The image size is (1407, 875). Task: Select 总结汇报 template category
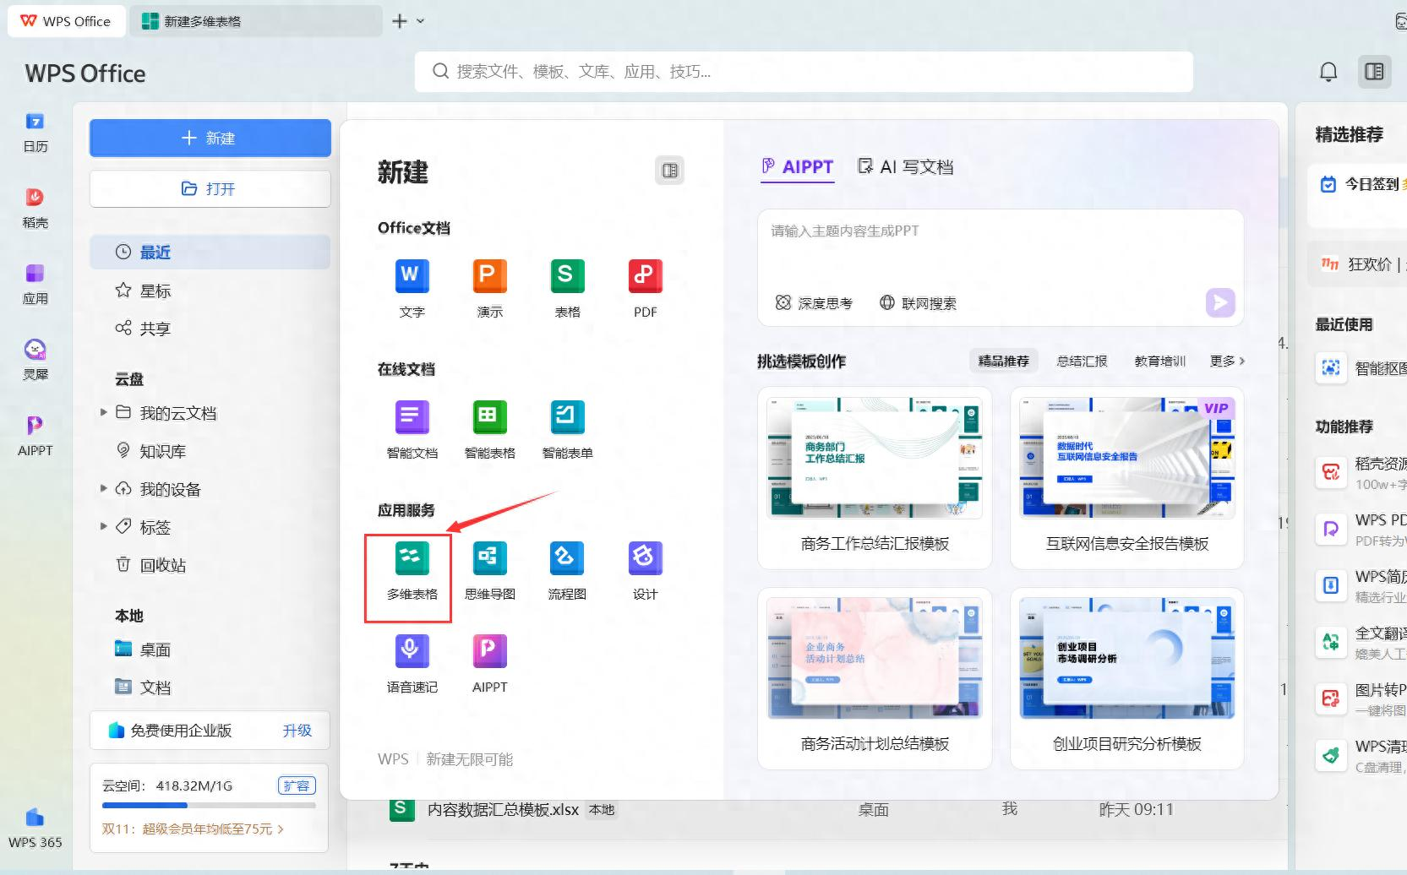pyautogui.click(x=1082, y=361)
